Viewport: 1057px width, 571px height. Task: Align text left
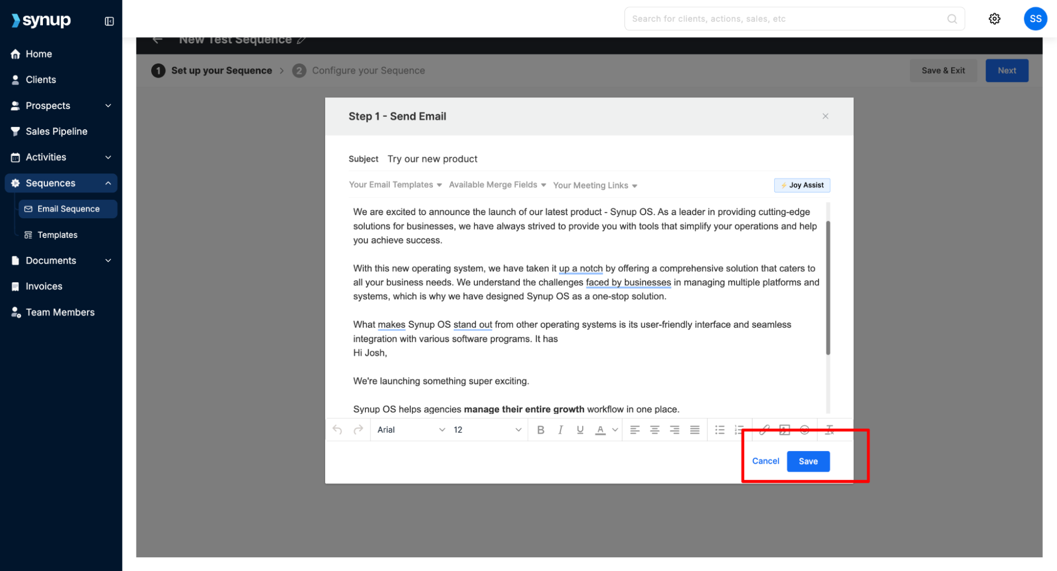tap(635, 430)
